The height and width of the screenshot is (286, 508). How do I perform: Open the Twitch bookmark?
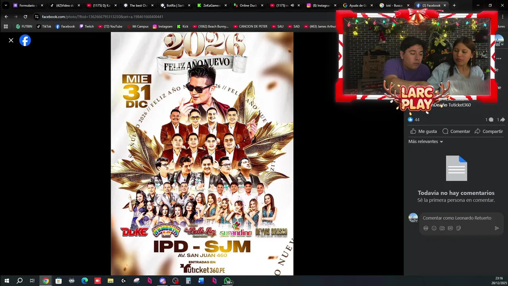87,27
